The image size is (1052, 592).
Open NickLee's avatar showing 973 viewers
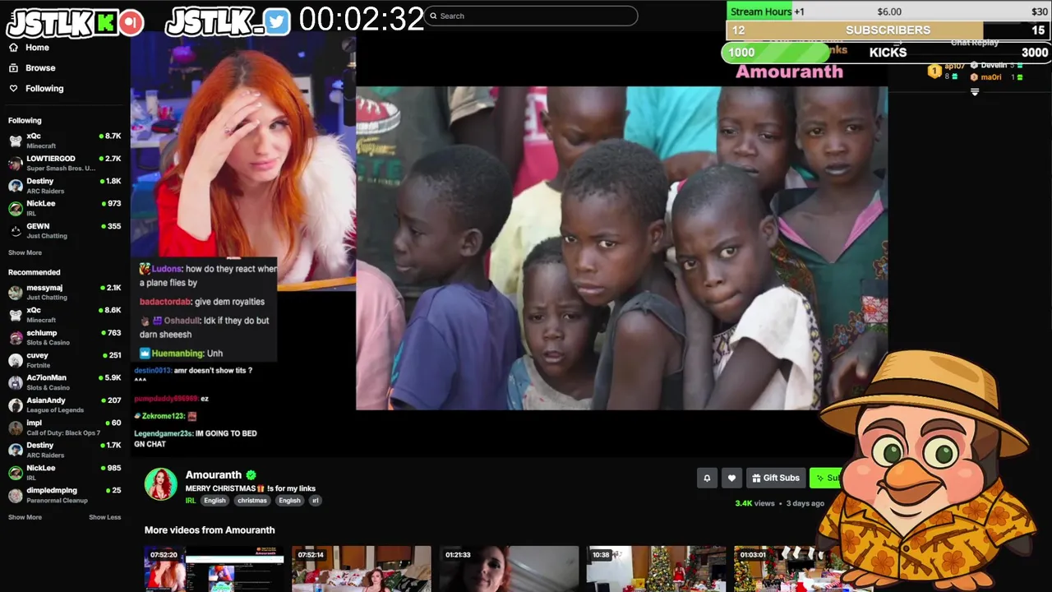15,208
